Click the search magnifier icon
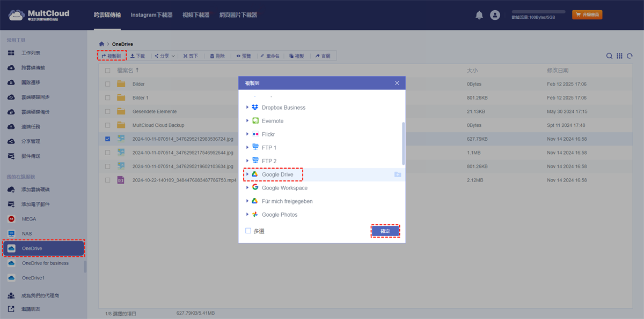Image resolution: width=644 pixels, height=319 pixels. tap(610, 56)
